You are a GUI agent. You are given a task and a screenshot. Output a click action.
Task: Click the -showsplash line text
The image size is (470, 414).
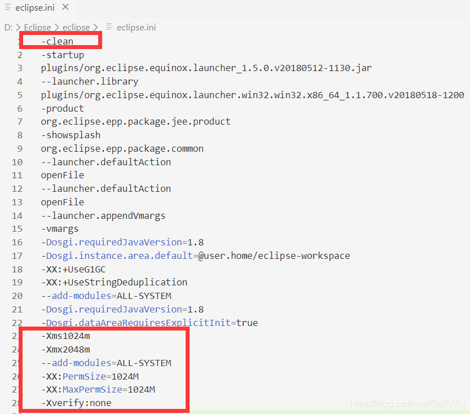pyautogui.click(x=70, y=135)
